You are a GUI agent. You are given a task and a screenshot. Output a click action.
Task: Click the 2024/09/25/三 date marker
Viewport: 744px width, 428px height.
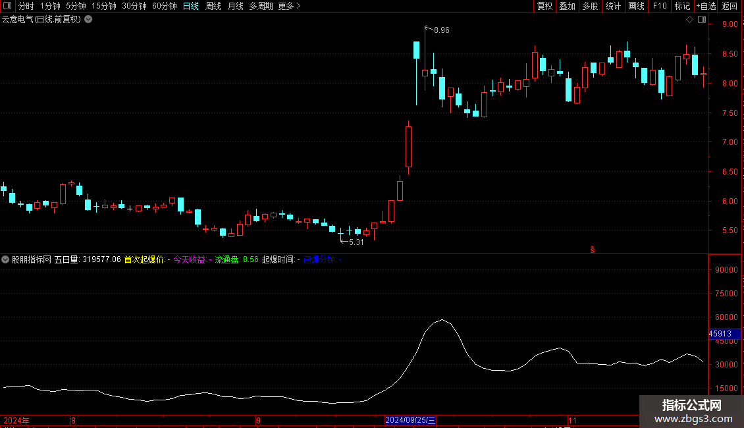point(410,420)
